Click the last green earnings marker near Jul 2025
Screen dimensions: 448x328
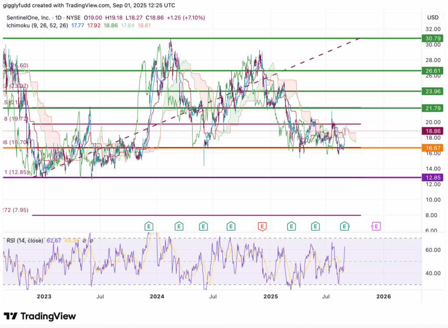pyautogui.click(x=345, y=226)
